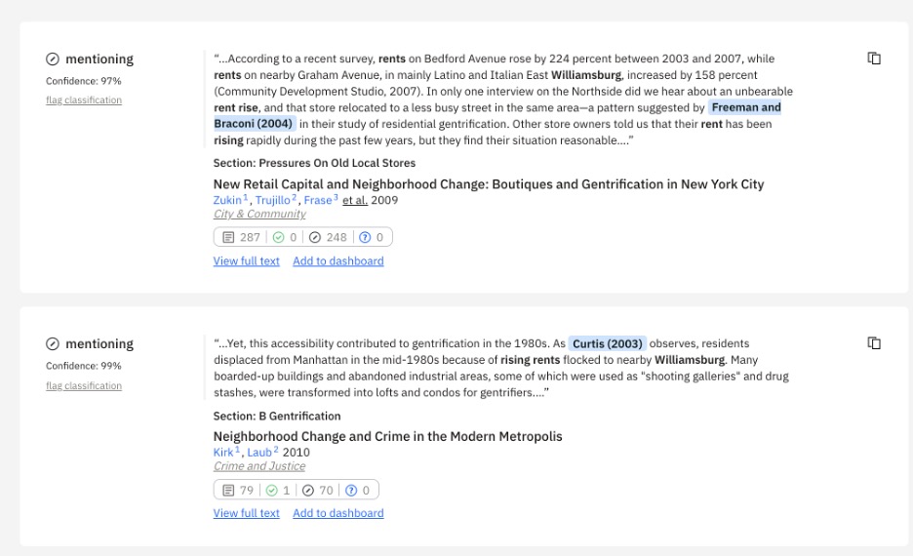This screenshot has width=913, height=556.
Task: Click contrasting question icon in Kirk tally
Action: [x=351, y=491]
